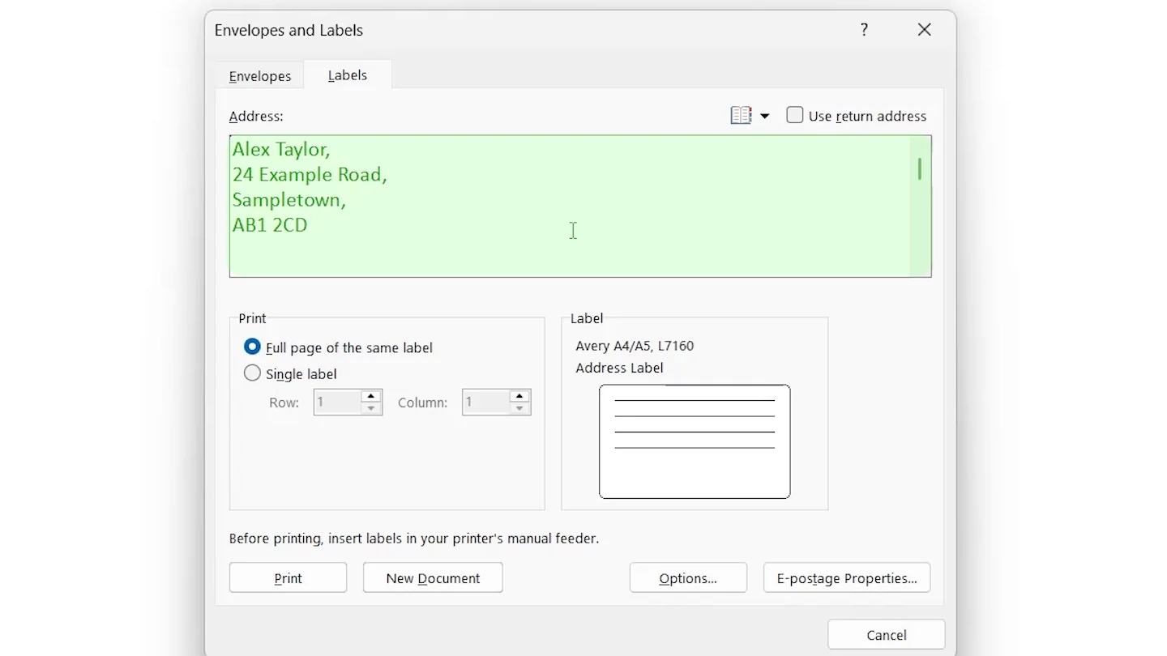Click into the Row number field
1167x656 pixels.
tap(337, 403)
